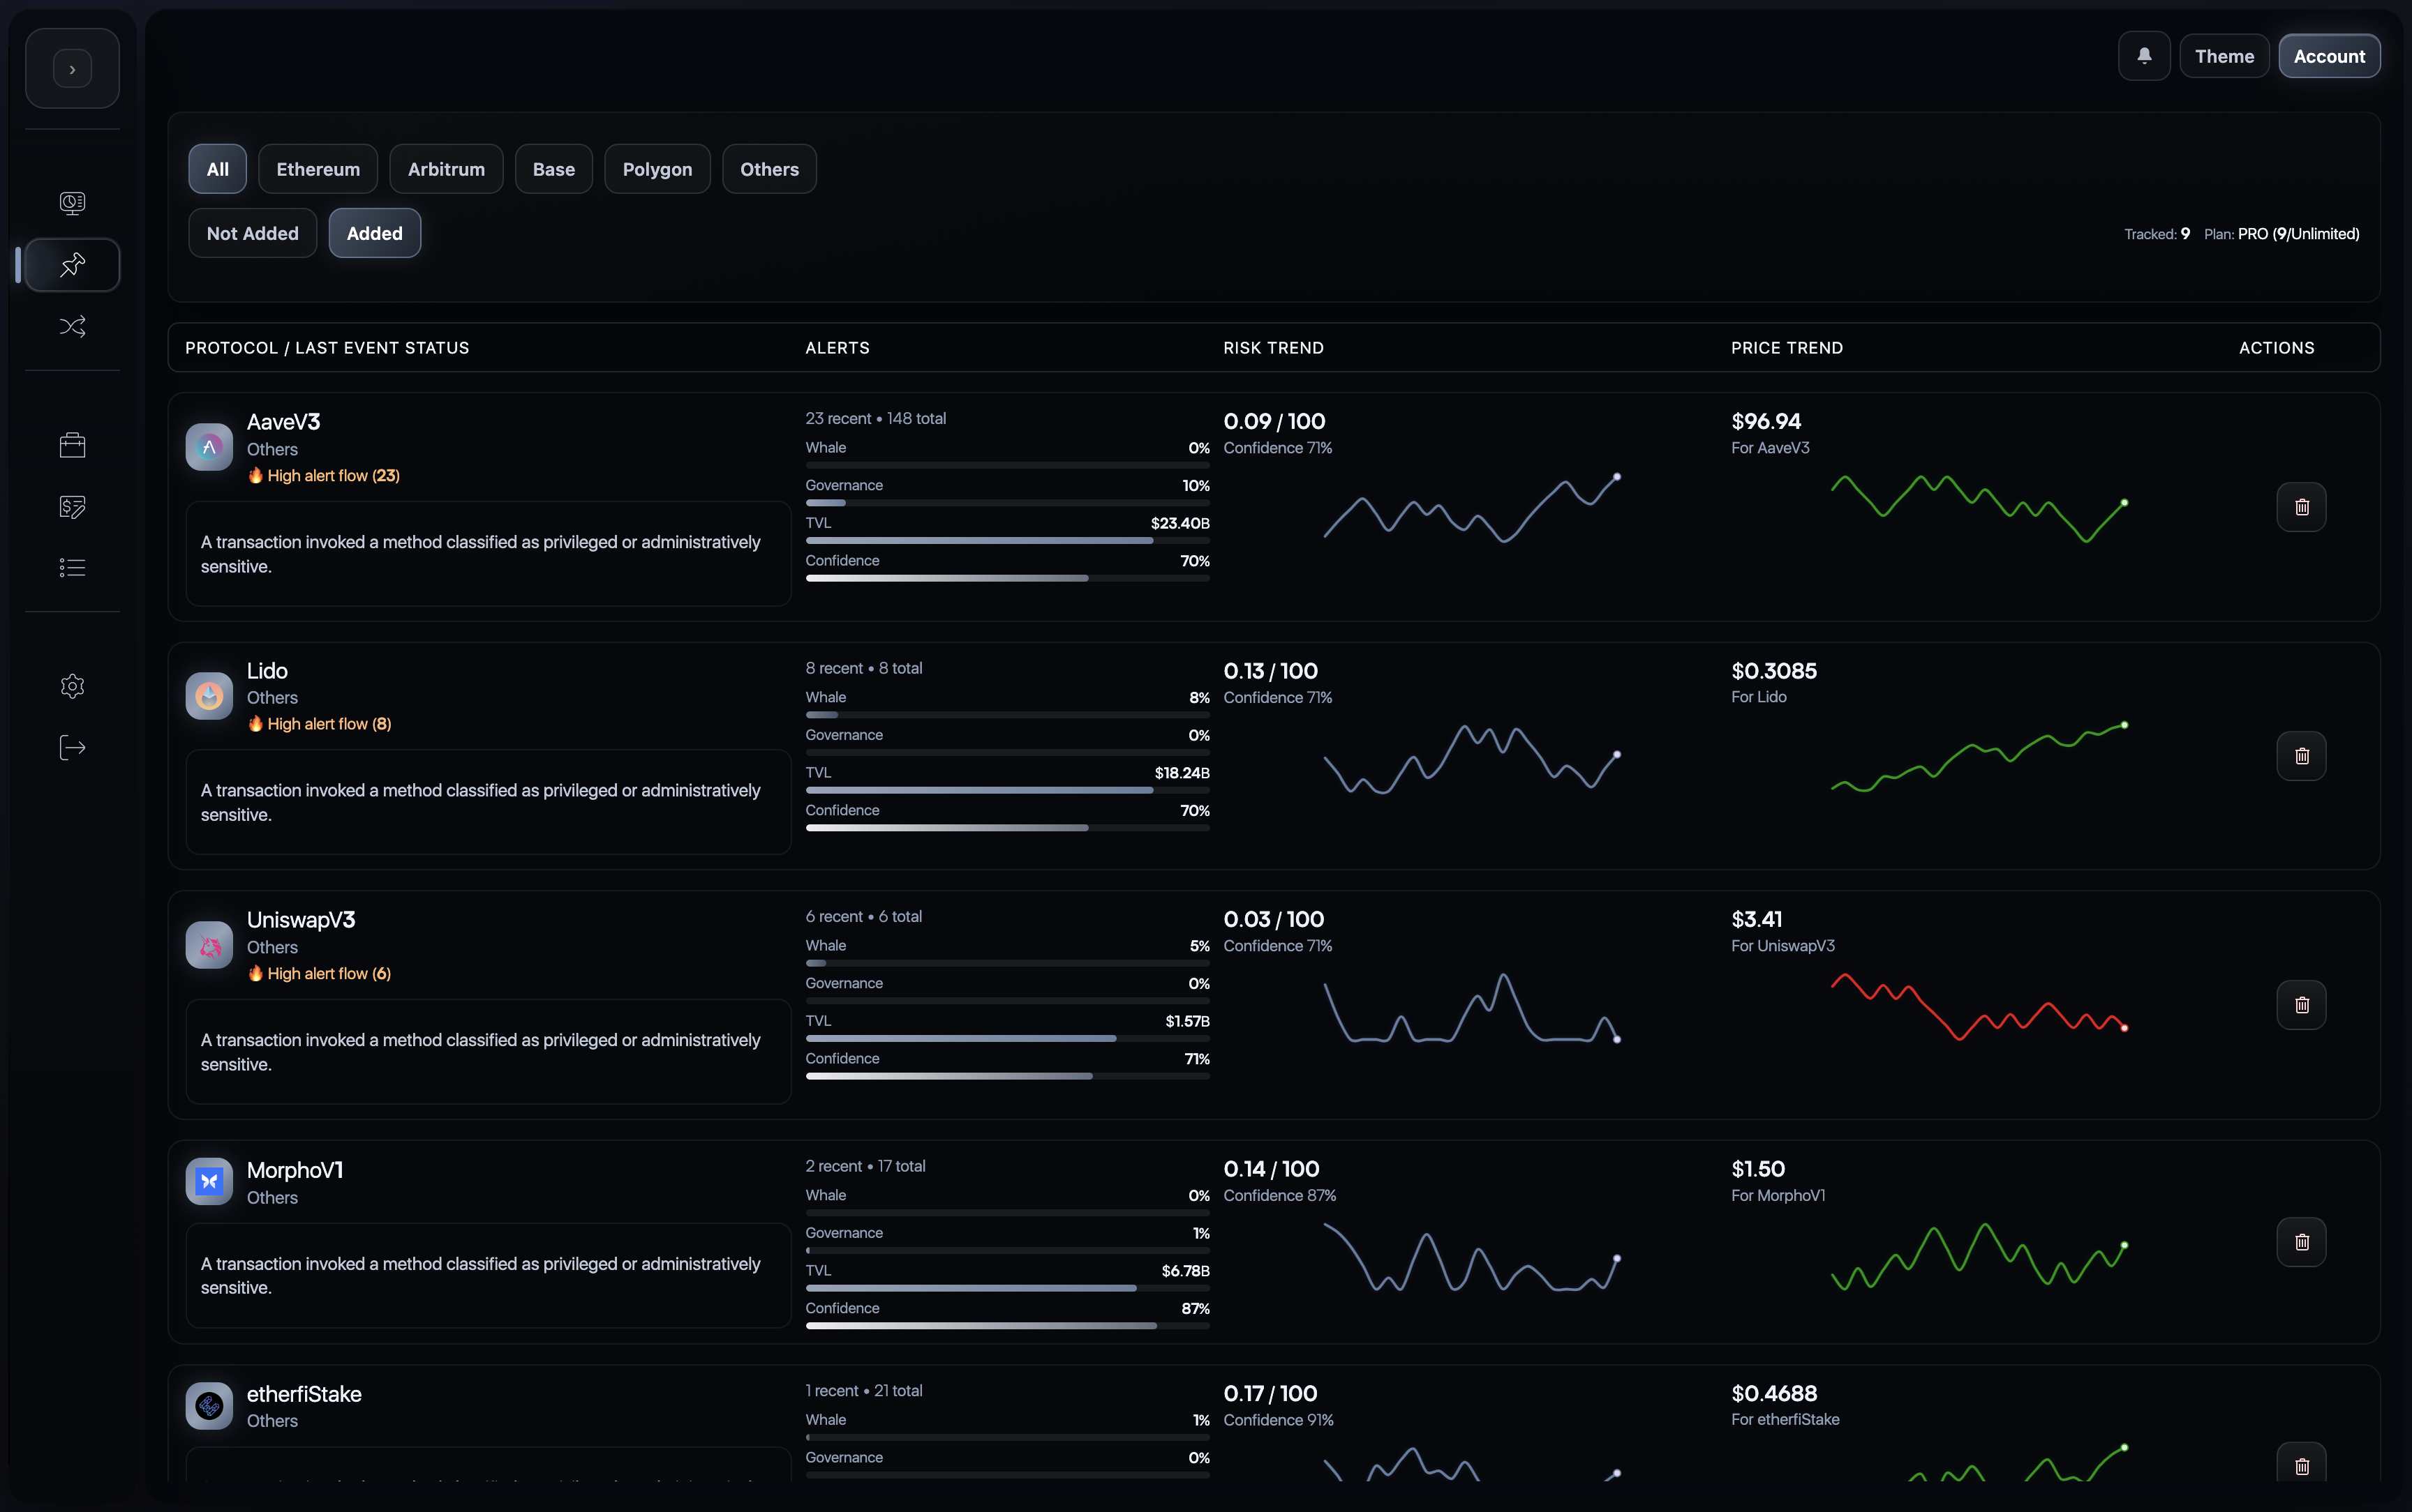Viewport: 2412px width, 1512px height.
Task: Click the Lido price trend chart
Action: [1979, 757]
